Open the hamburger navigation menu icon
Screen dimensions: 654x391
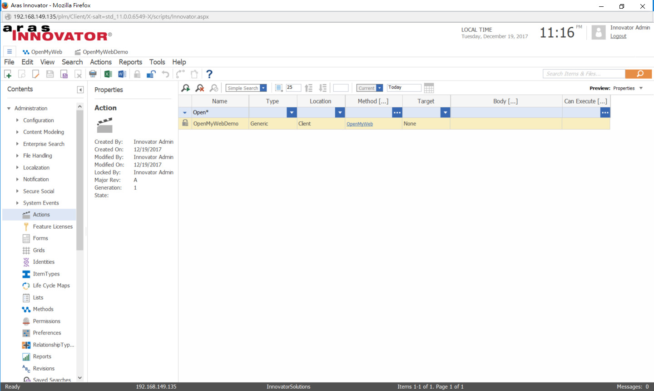tap(9, 51)
